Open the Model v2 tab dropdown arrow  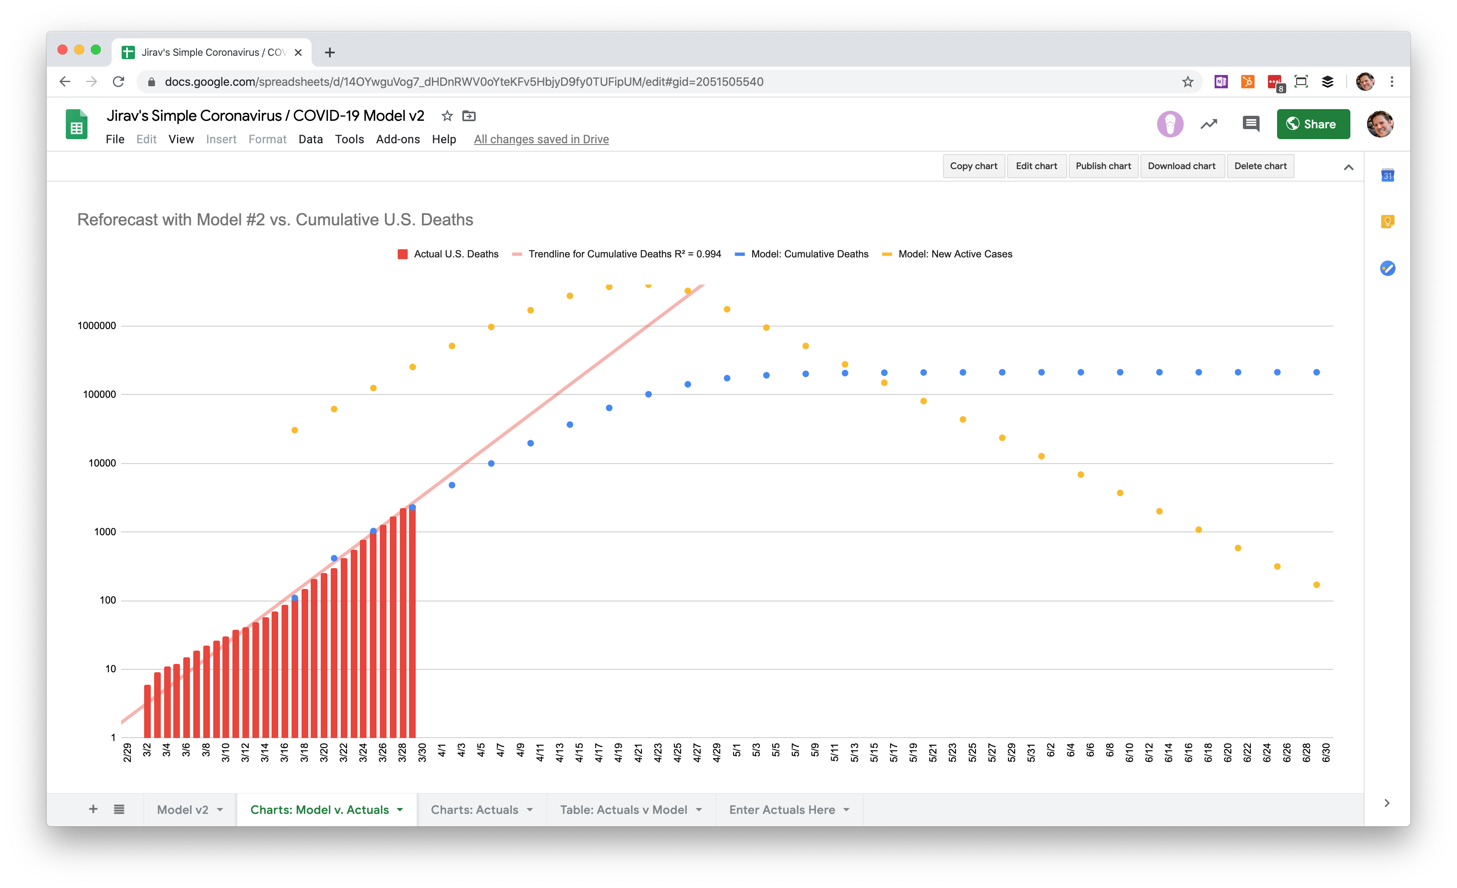click(x=220, y=810)
